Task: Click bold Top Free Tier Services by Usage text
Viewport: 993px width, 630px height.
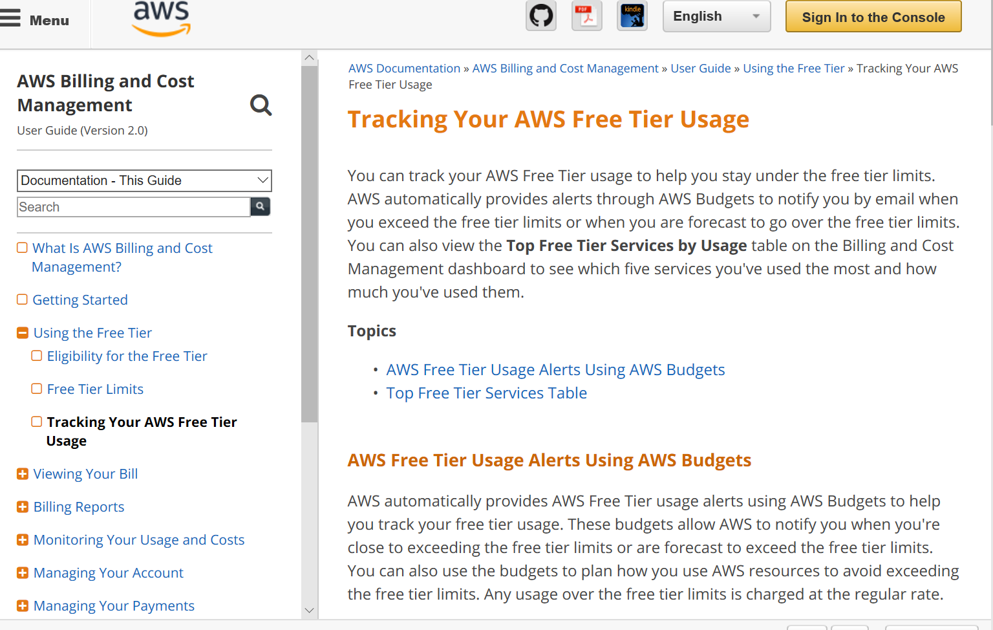Action: tap(626, 246)
